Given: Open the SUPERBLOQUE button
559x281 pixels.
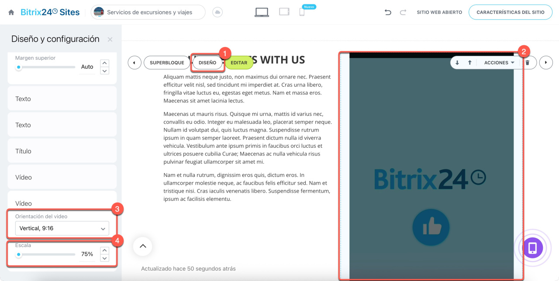Looking at the screenshot, I should (167, 63).
